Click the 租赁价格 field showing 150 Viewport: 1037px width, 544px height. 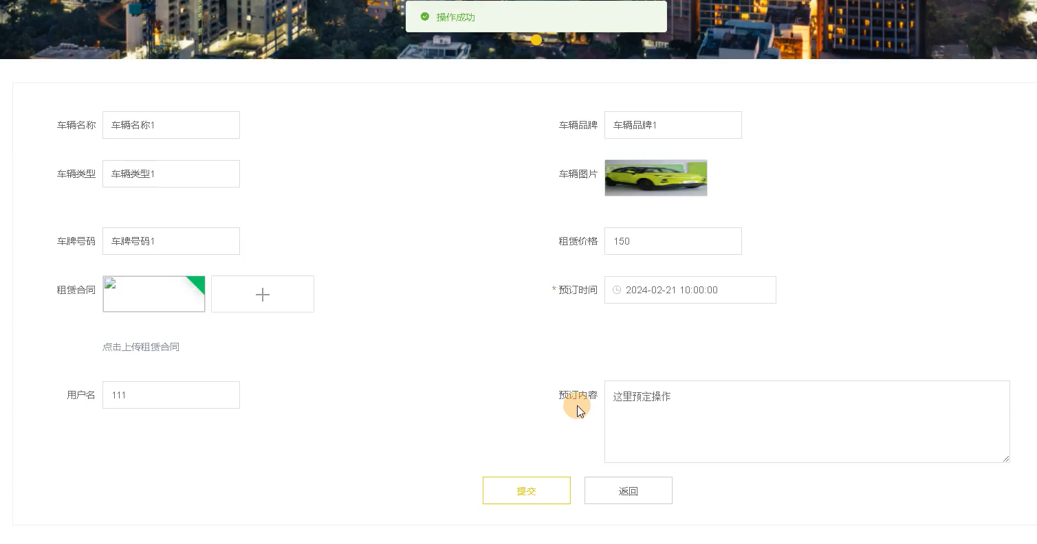point(673,241)
